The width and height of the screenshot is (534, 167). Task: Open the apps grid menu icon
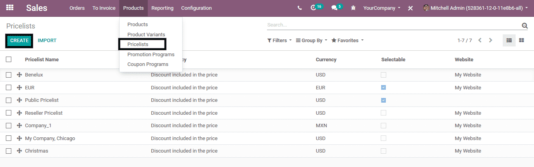[x=10, y=8]
